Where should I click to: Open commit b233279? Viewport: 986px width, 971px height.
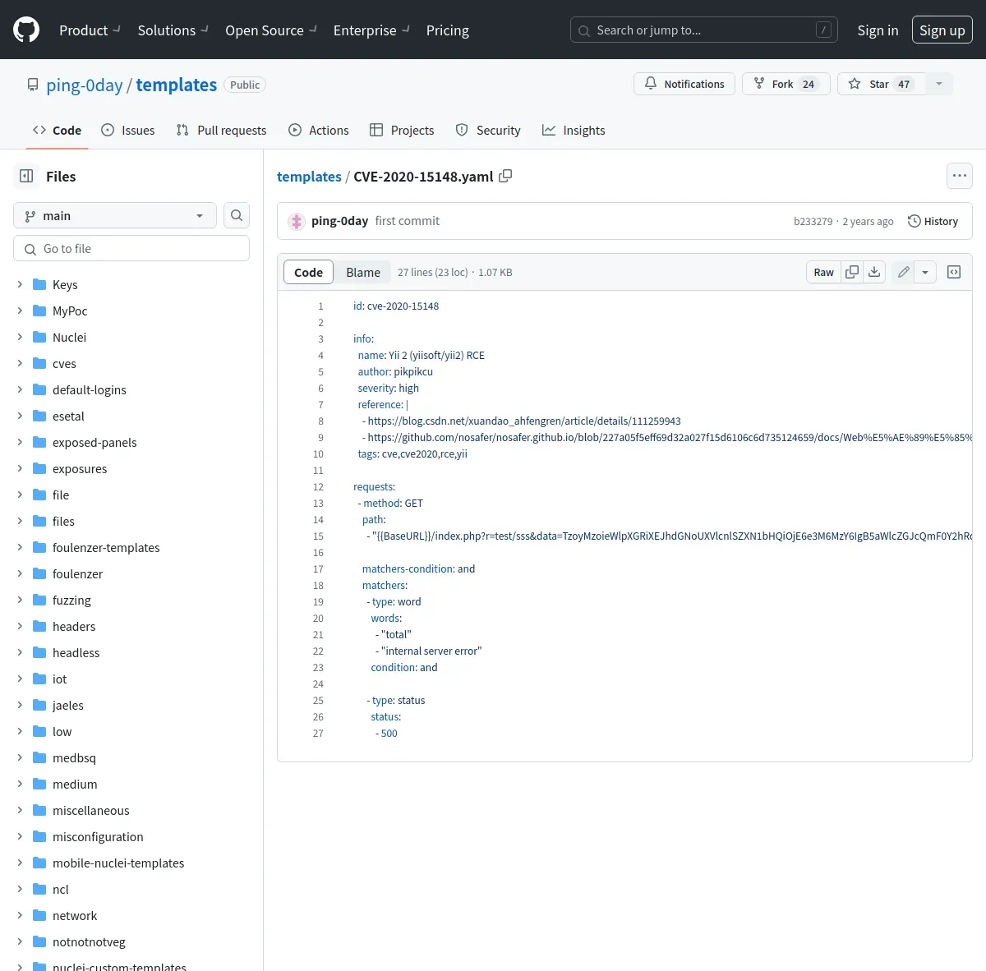coord(813,221)
